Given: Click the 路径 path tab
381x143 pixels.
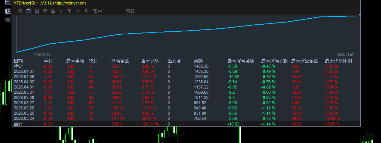Looking at the screenshot, I should coord(130,11).
